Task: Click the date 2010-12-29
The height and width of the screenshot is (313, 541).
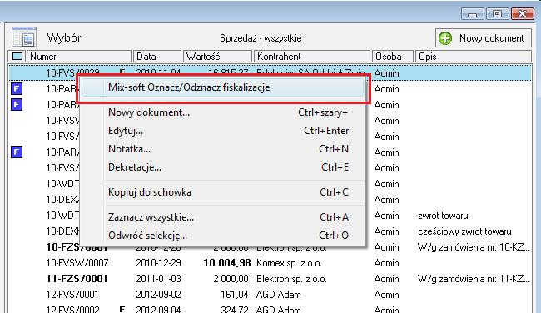Action: [158, 263]
